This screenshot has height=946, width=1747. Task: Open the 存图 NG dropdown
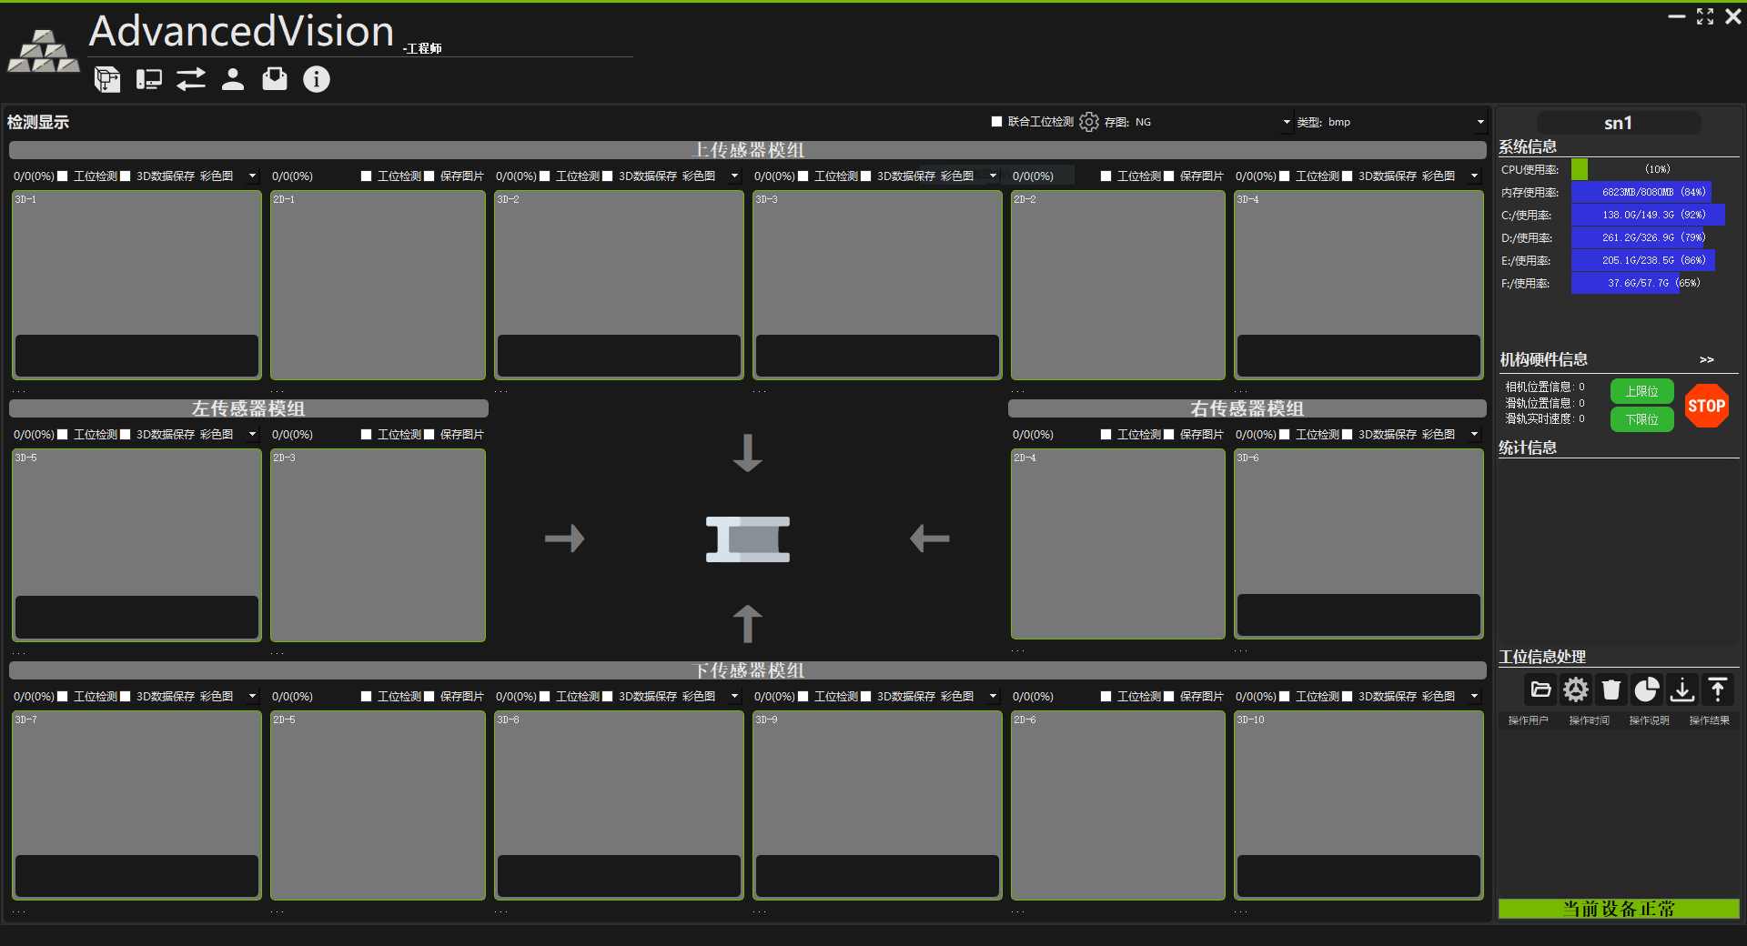point(1287,122)
